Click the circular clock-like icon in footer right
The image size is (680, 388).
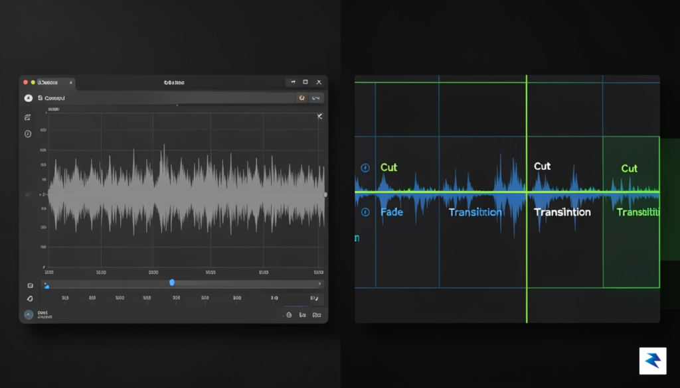[290, 315]
